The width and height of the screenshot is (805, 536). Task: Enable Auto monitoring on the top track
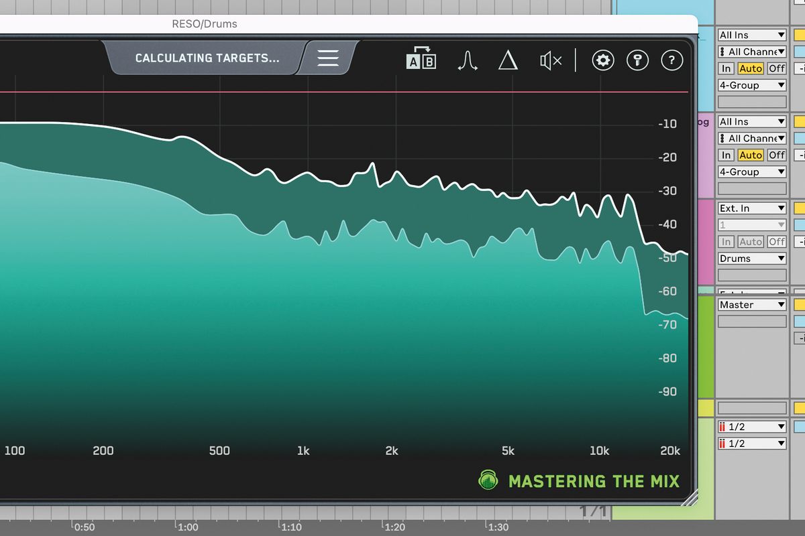point(751,68)
